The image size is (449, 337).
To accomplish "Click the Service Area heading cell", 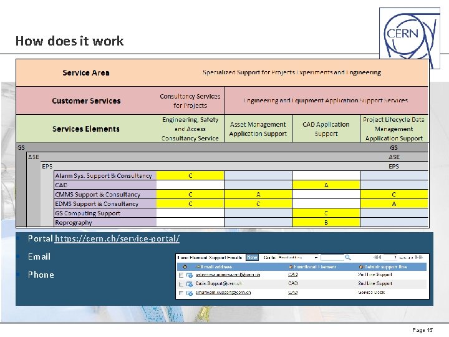I will click(x=86, y=73).
